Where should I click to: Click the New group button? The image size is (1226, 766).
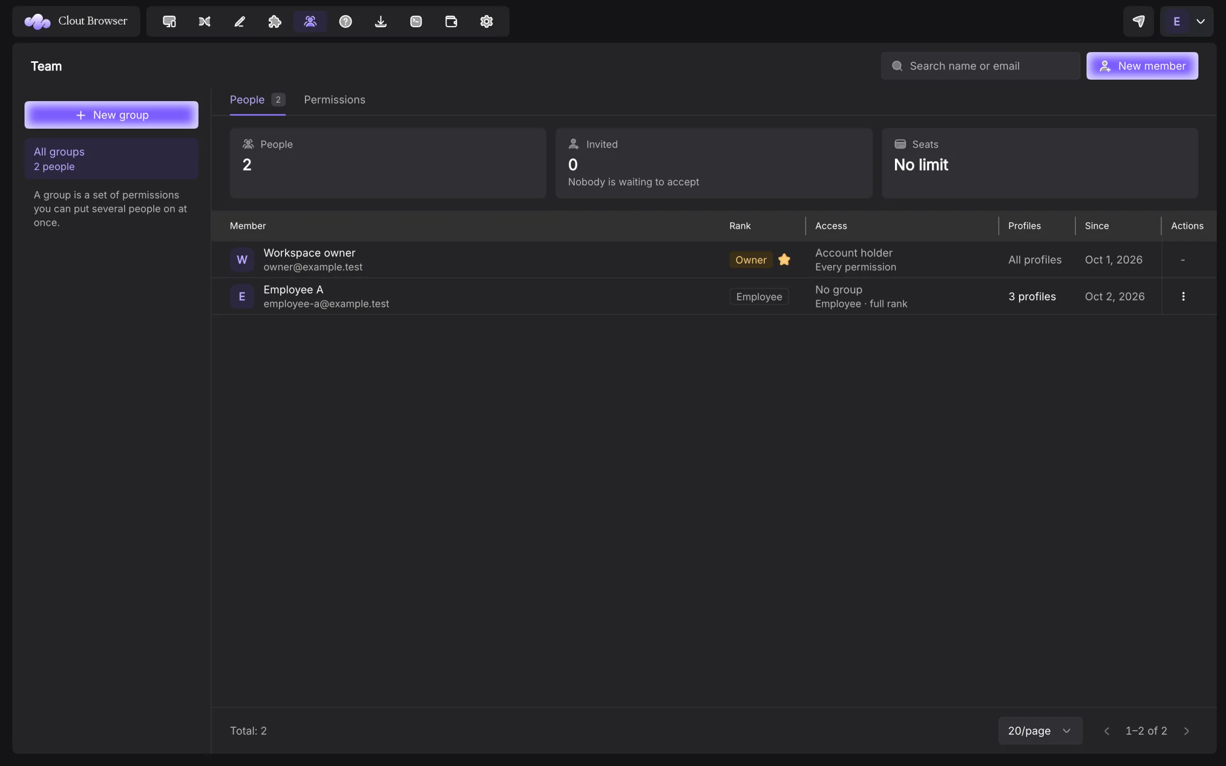pos(111,115)
